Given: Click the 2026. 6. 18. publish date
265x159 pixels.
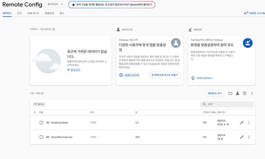Looking at the screenshot, I should coord(223,124).
